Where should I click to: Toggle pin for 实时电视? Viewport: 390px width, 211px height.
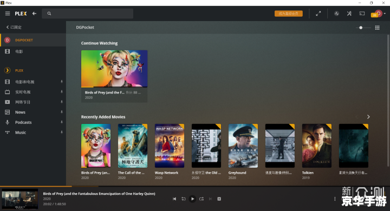click(x=62, y=92)
